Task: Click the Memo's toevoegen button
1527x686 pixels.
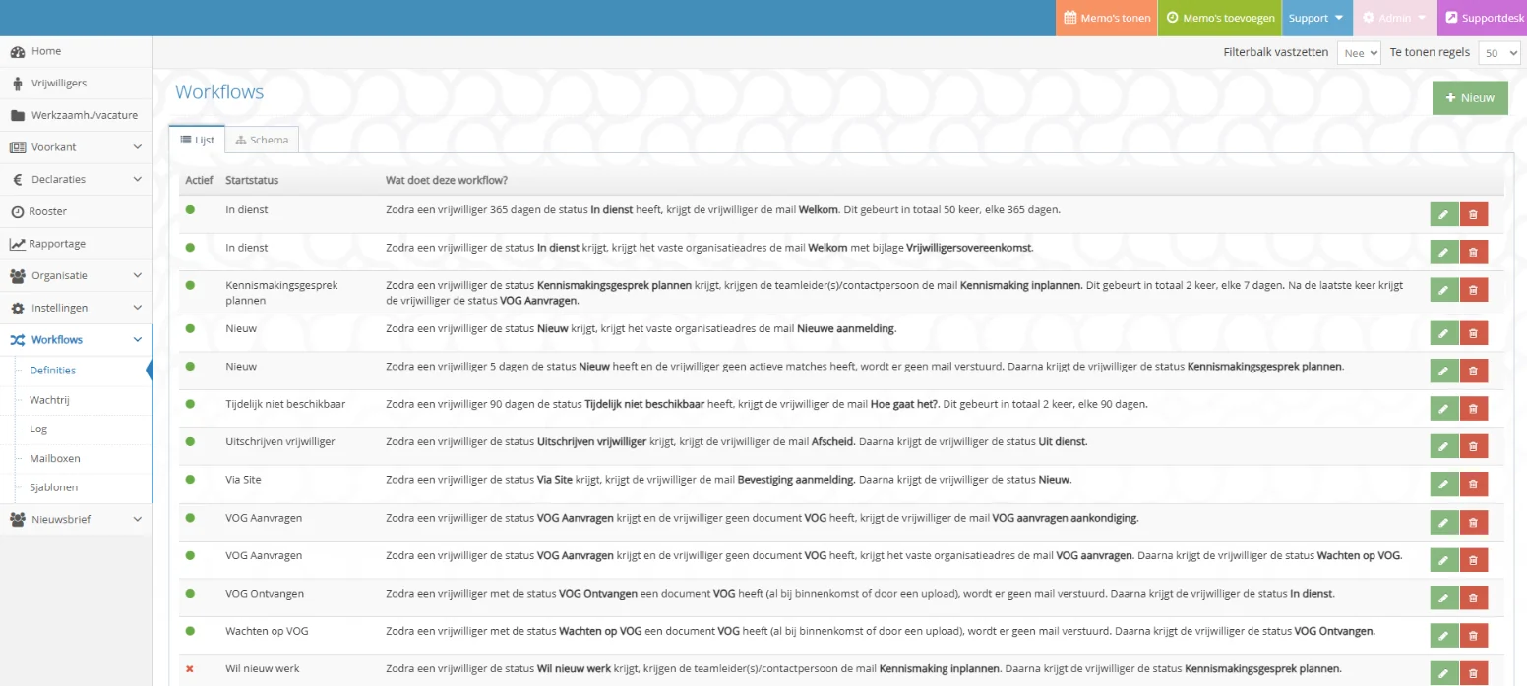Action: (x=1220, y=18)
